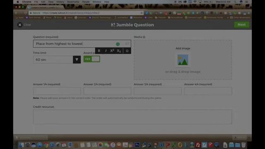
Task: Open Google Chrome from the dock
Action: [x=46, y=145]
